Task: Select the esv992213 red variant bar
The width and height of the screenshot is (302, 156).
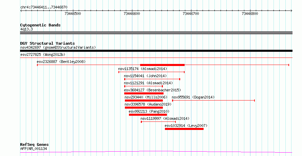Action: [x=148, y=115]
